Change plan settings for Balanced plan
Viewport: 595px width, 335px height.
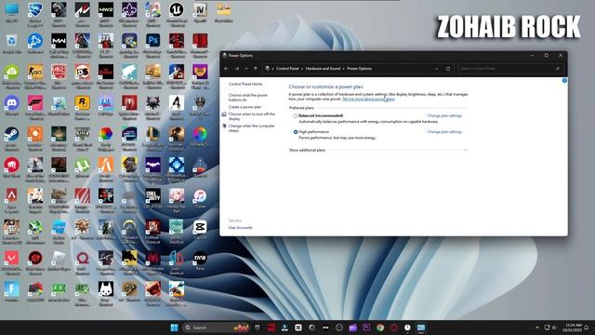point(444,115)
